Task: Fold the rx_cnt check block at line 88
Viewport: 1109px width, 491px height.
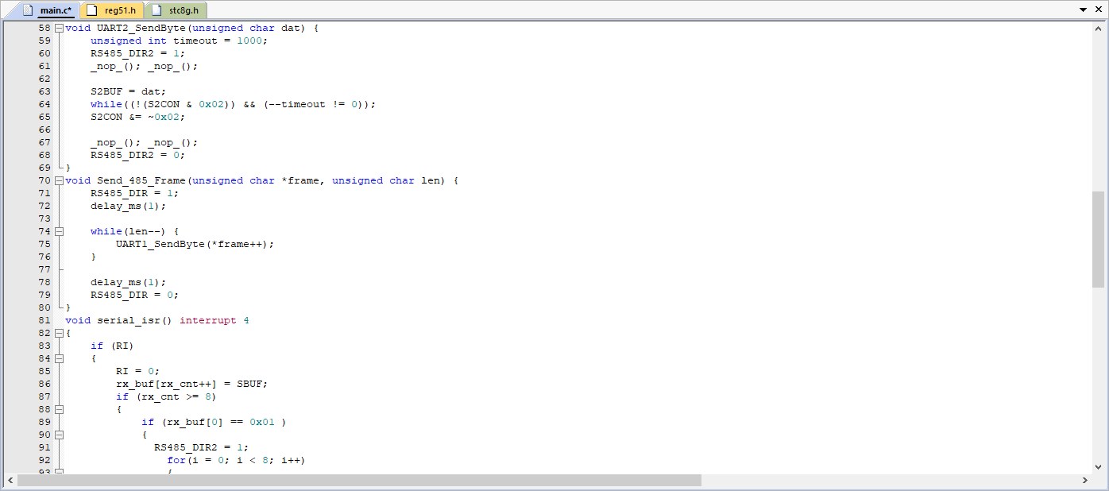Action: pos(59,409)
